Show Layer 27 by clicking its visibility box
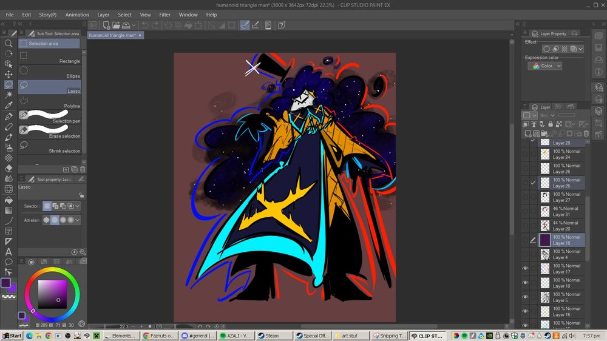The height and width of the screenshot is (341, 607). point(525,197)
